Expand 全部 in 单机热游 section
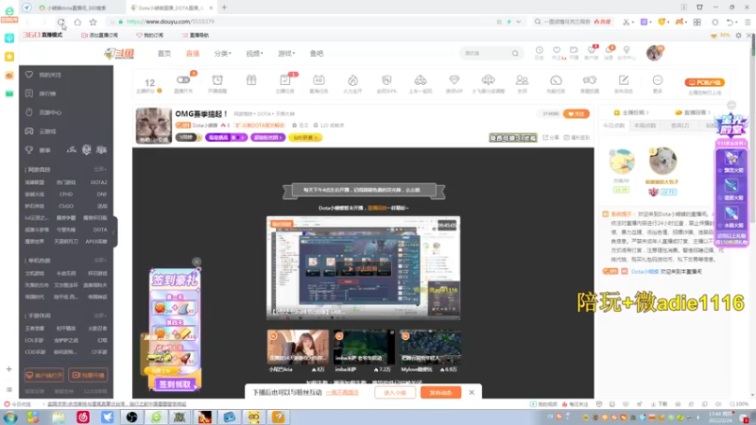 click(x=100, y=261)
